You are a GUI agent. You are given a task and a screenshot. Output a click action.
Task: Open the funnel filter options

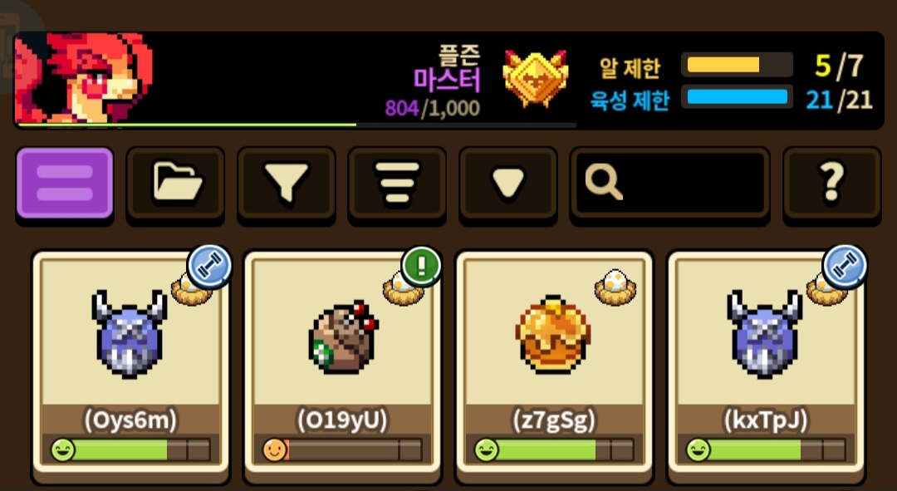286,183
